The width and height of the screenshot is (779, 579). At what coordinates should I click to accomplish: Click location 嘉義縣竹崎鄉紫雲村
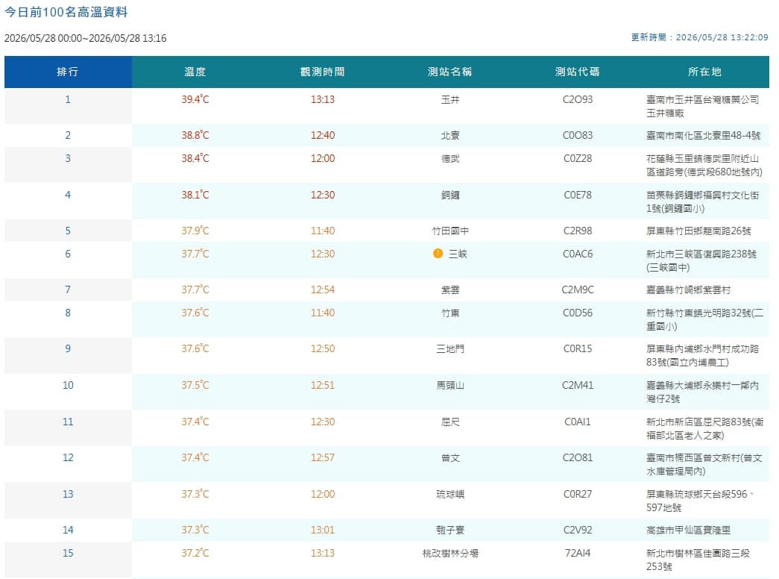coord(688,290)
